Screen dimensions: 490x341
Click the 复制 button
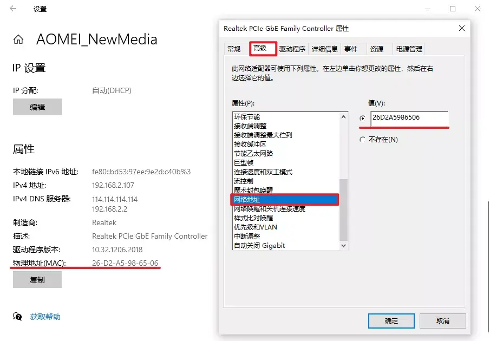click(x=37, y=279)
